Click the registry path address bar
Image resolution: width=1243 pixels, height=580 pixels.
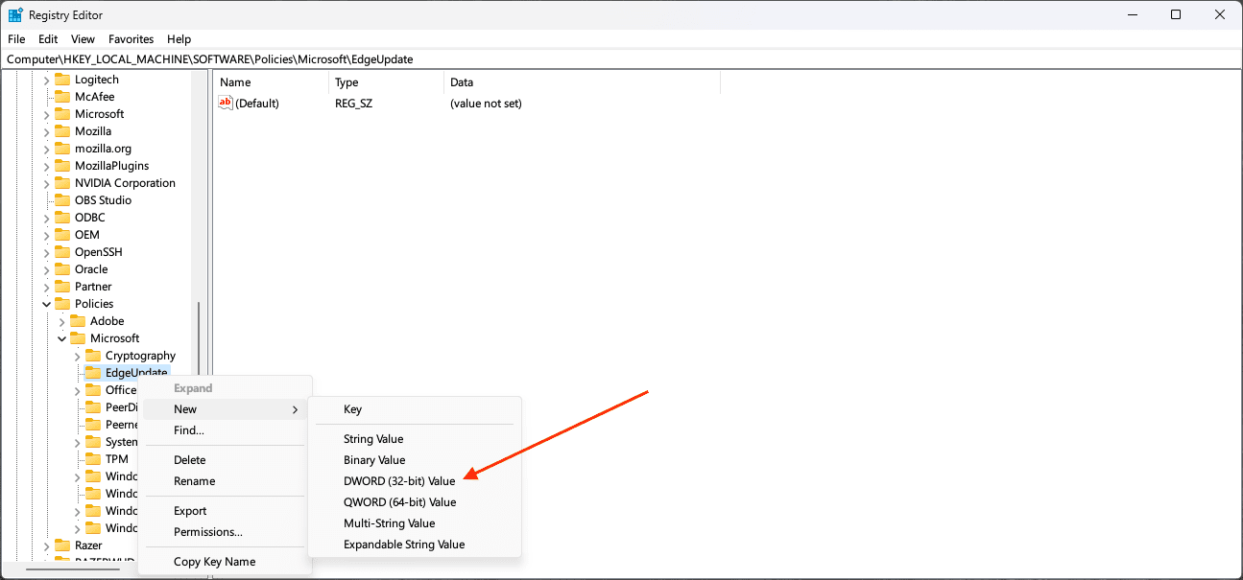point(621,59)
